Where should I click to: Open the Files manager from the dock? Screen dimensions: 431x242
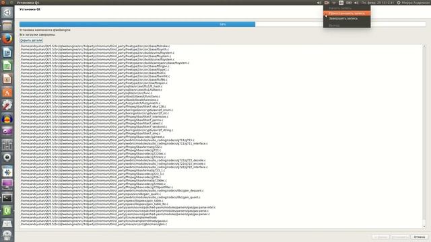tap(7, 26)
